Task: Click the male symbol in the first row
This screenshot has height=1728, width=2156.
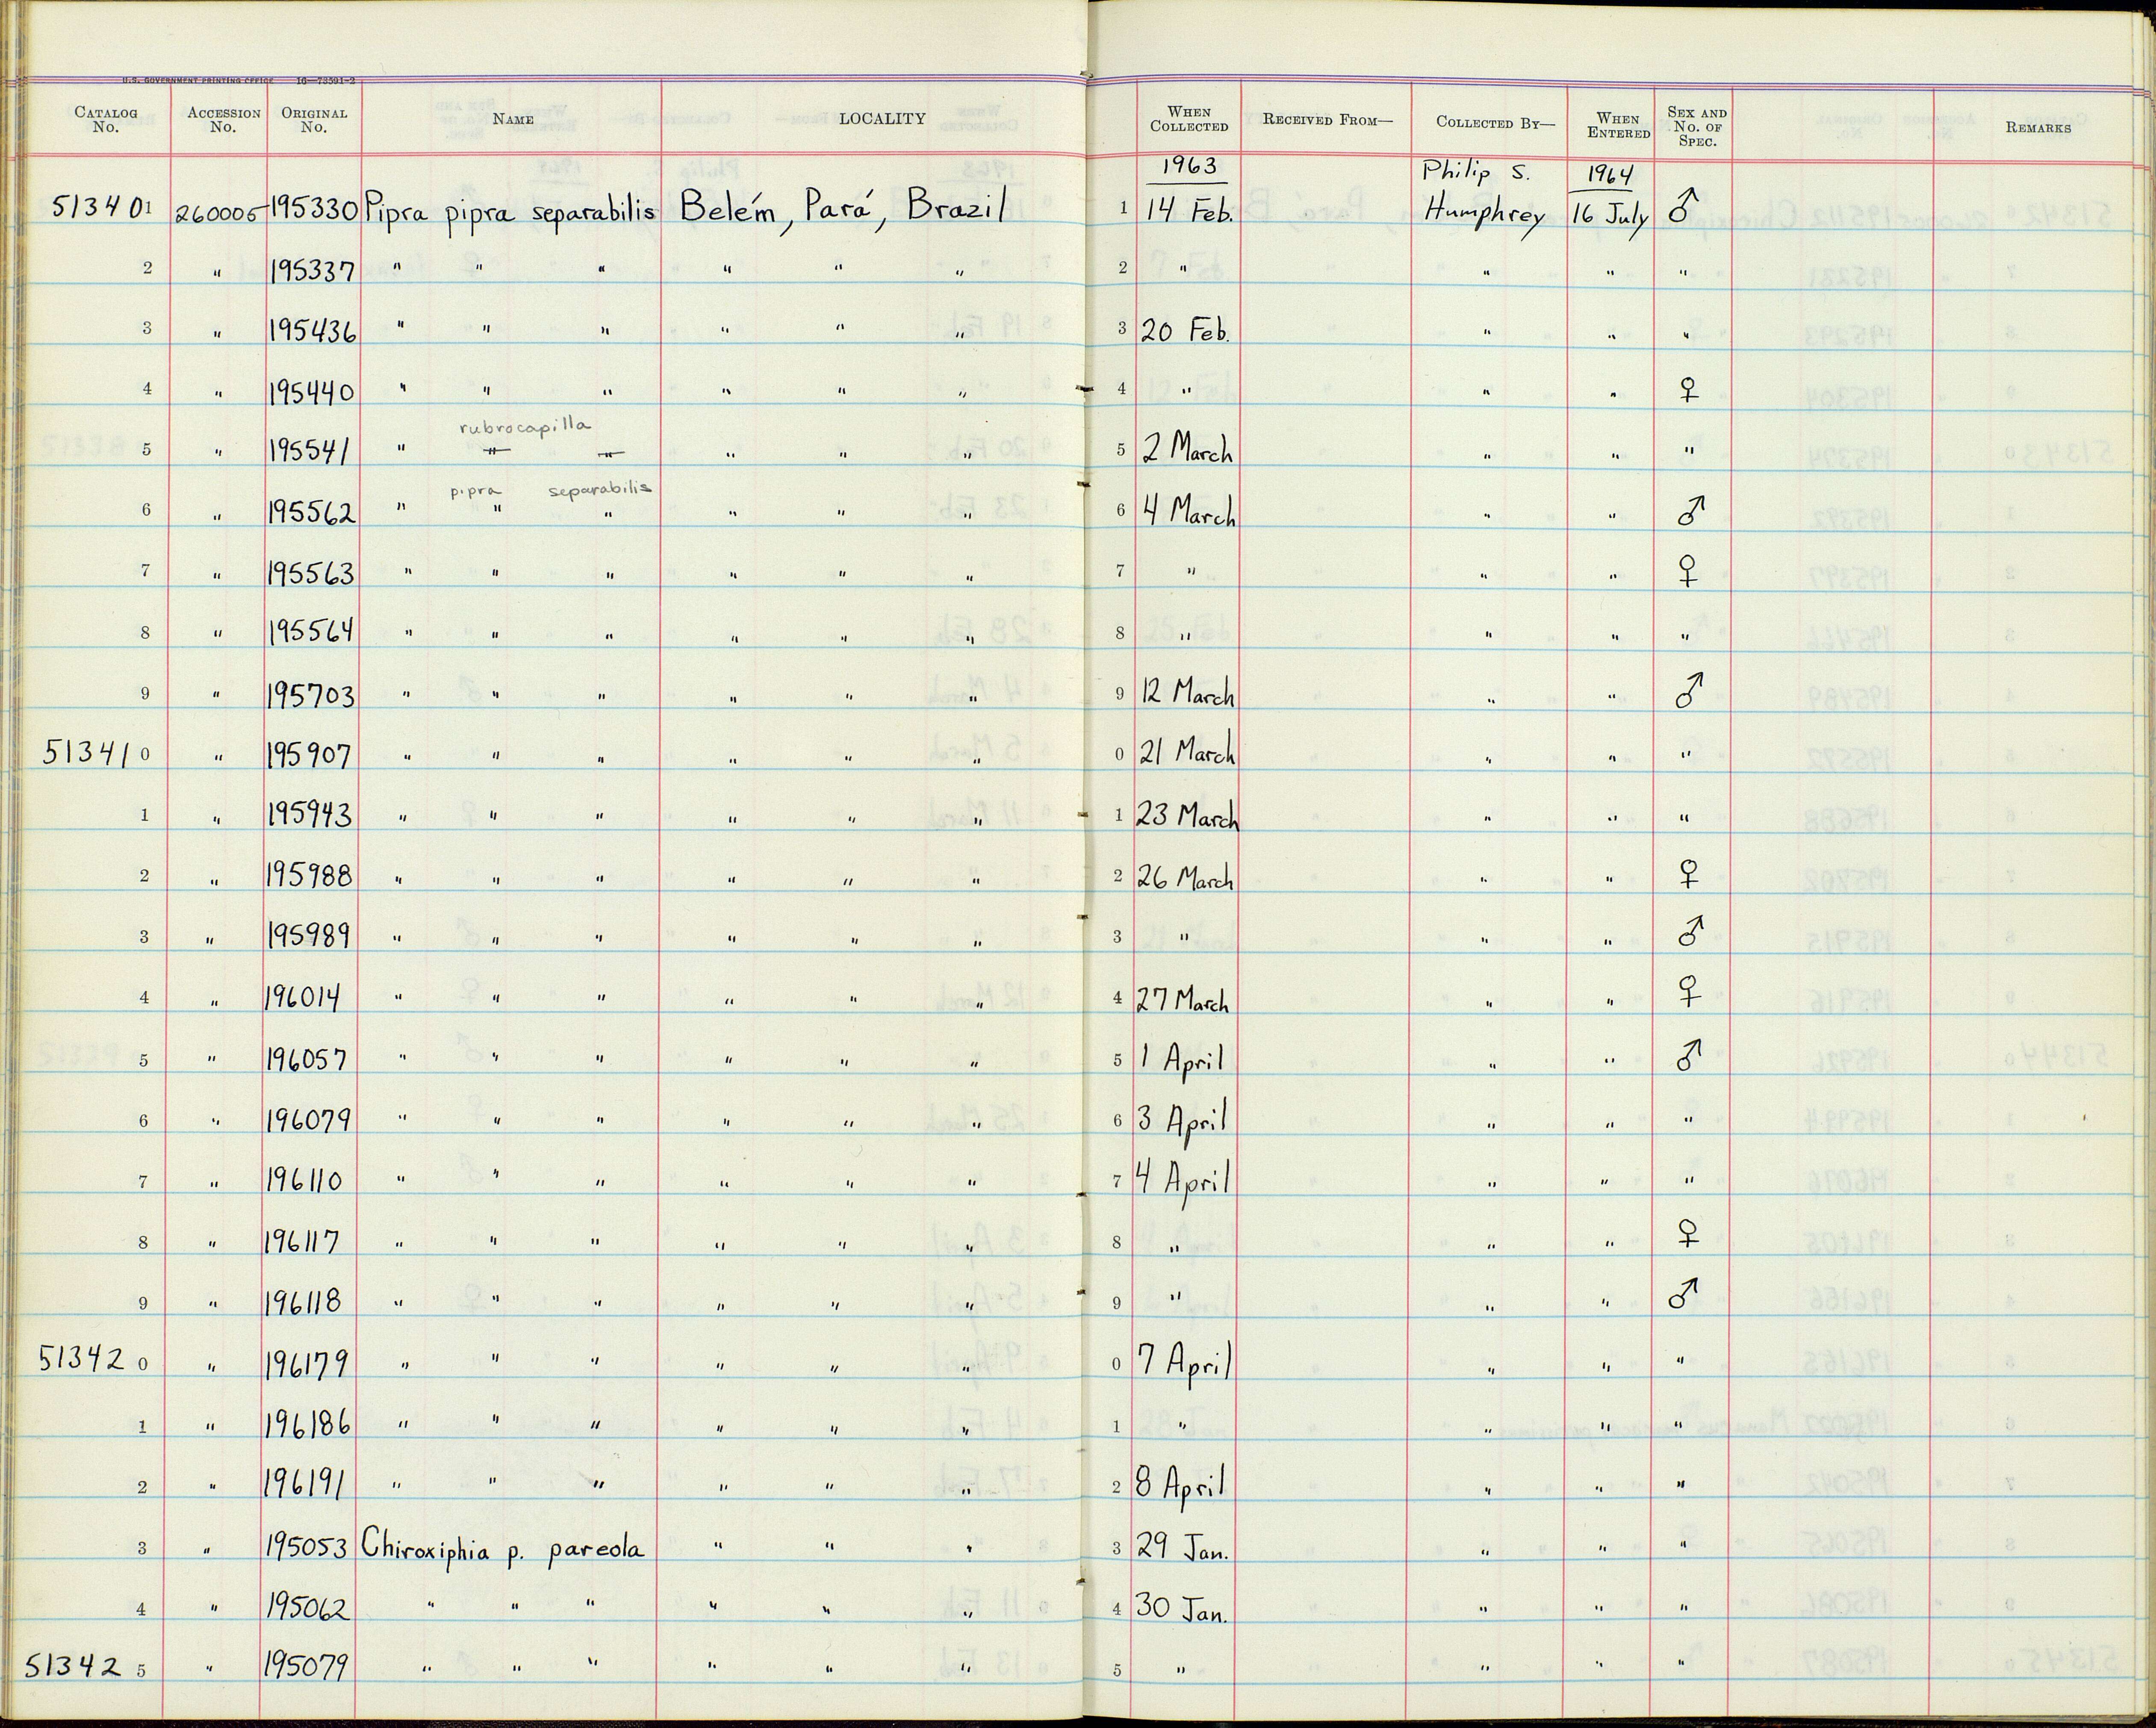Action: 1685,207
